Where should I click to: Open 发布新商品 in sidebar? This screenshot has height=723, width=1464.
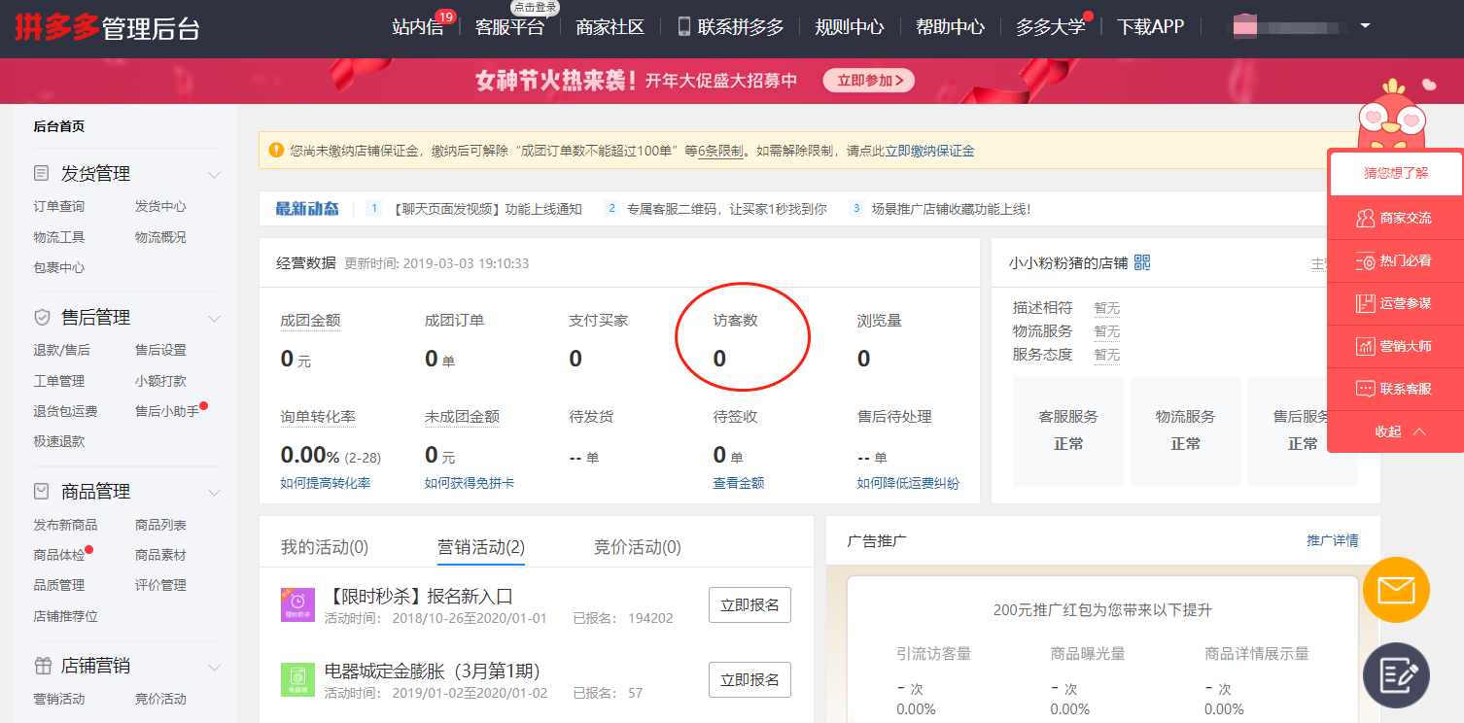65,525
